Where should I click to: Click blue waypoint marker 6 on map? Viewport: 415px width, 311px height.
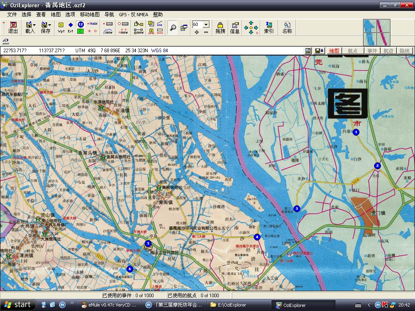[x=130, y=269]
